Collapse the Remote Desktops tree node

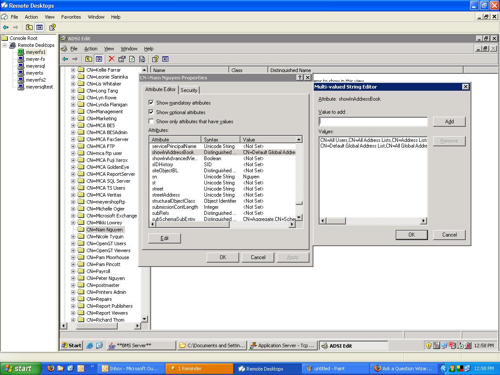coord(5,45)
